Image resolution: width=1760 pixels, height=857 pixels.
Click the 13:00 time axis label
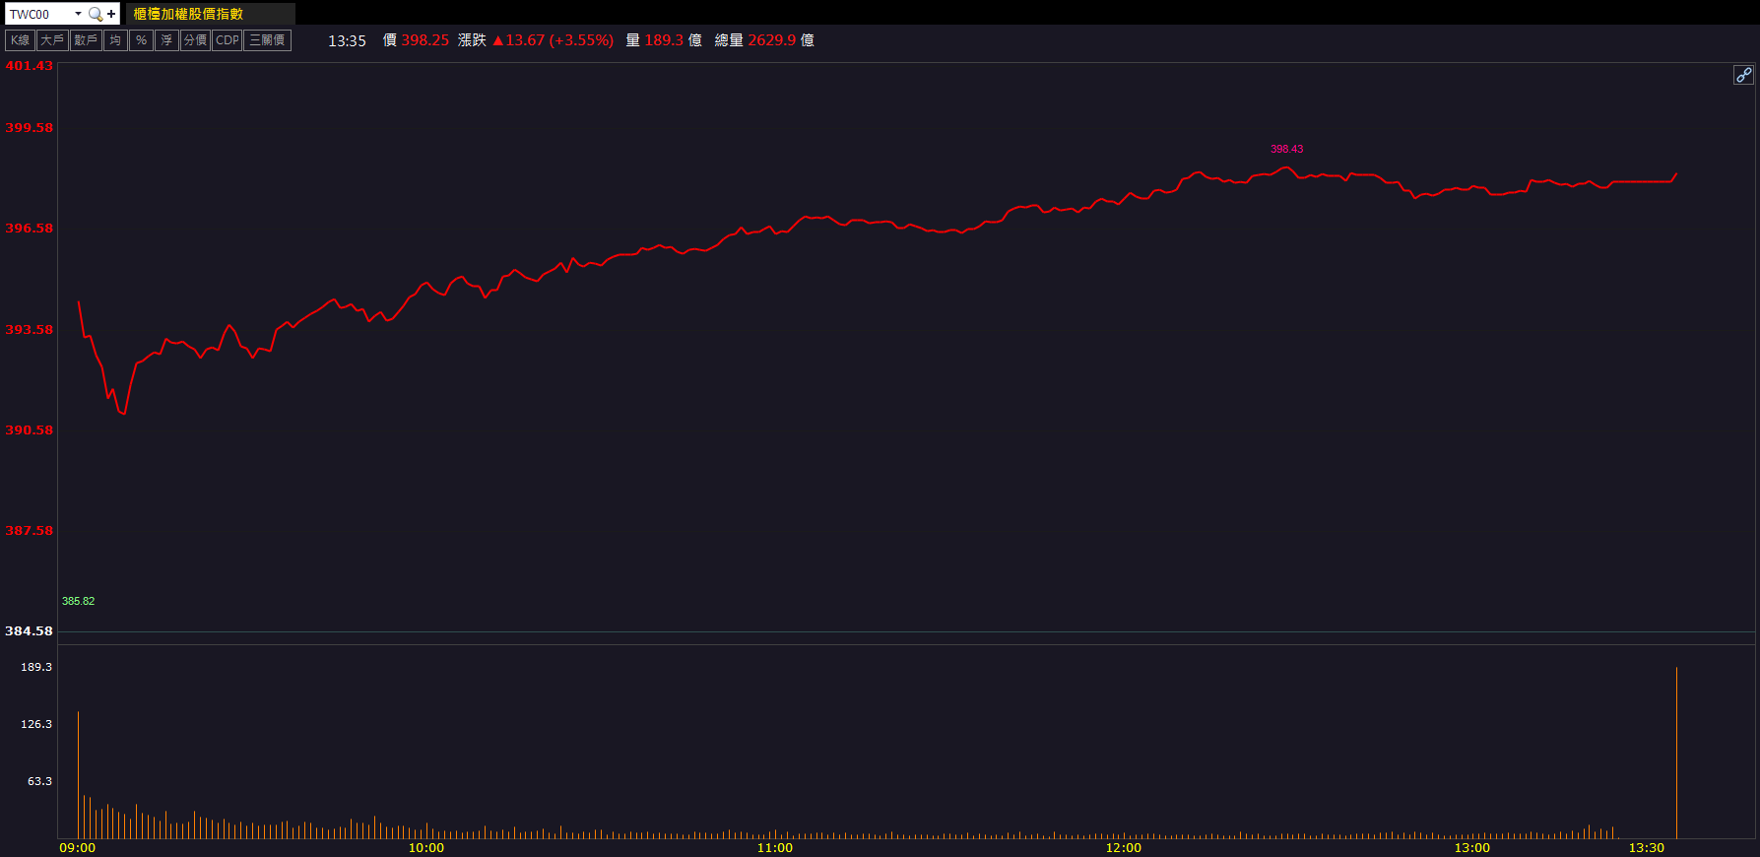point(1472,848)
